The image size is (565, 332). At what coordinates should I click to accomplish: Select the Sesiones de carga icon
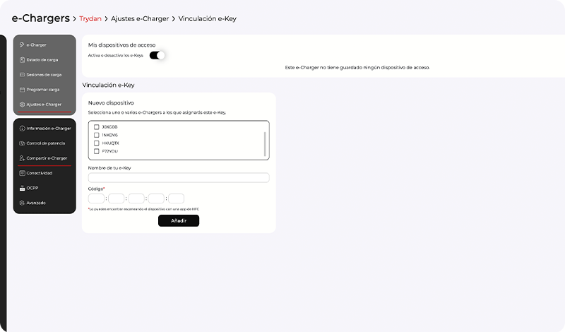tap(23, 74)
